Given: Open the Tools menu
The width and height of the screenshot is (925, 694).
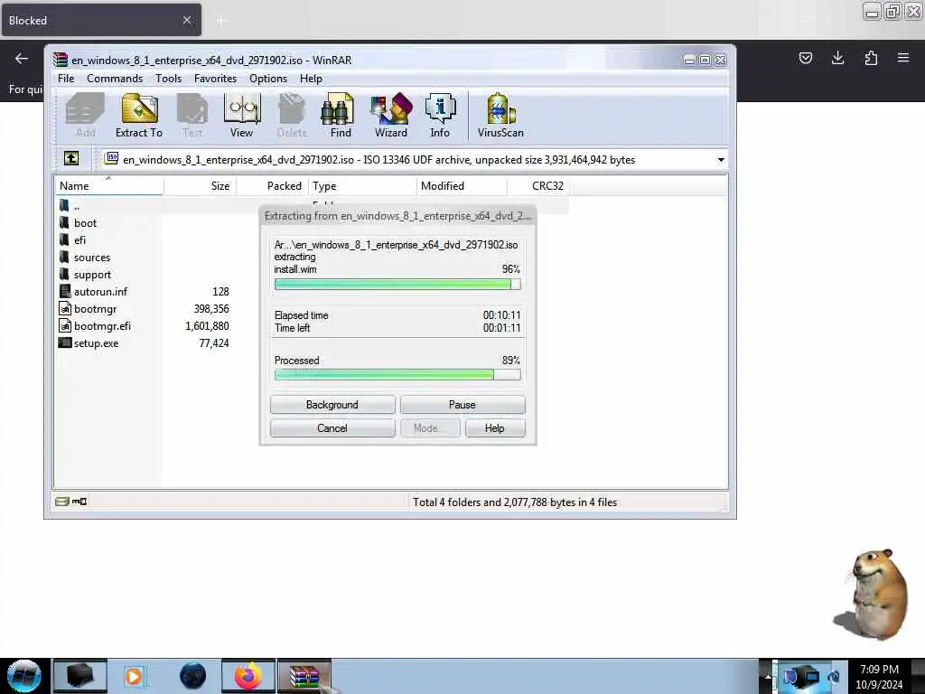Looking at the screenshot, I should click(x=168, y=79).
